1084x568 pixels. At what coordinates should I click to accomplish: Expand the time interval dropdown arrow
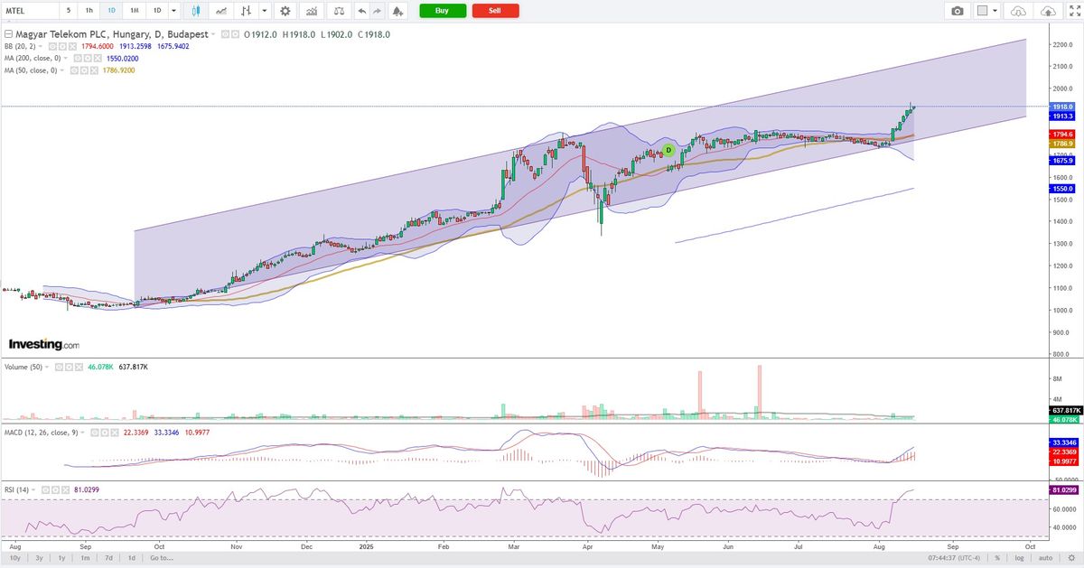coord(173,11)
